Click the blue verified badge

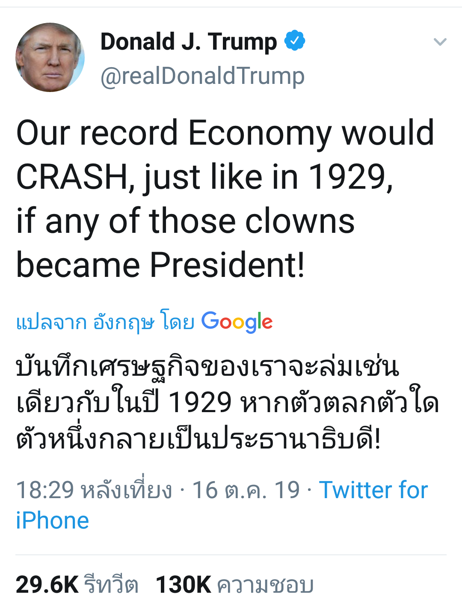295,41
